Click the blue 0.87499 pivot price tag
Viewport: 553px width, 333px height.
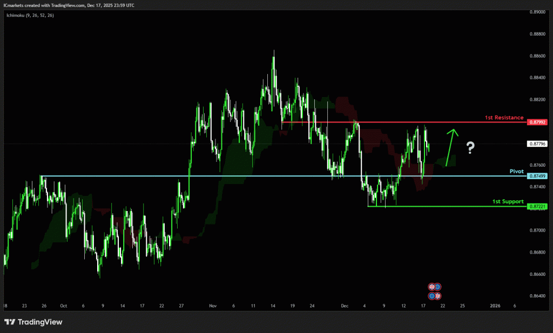pos(538,176)
